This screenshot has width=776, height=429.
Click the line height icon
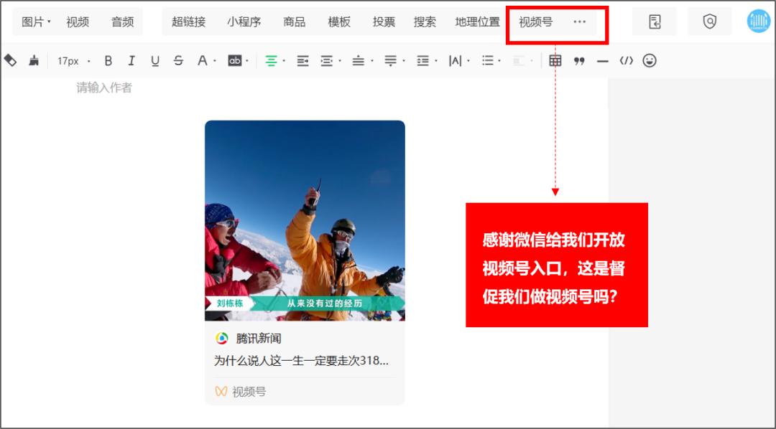coord(422,61)
